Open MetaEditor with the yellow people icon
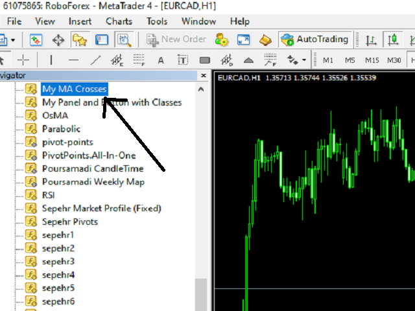 click(222, 40)
